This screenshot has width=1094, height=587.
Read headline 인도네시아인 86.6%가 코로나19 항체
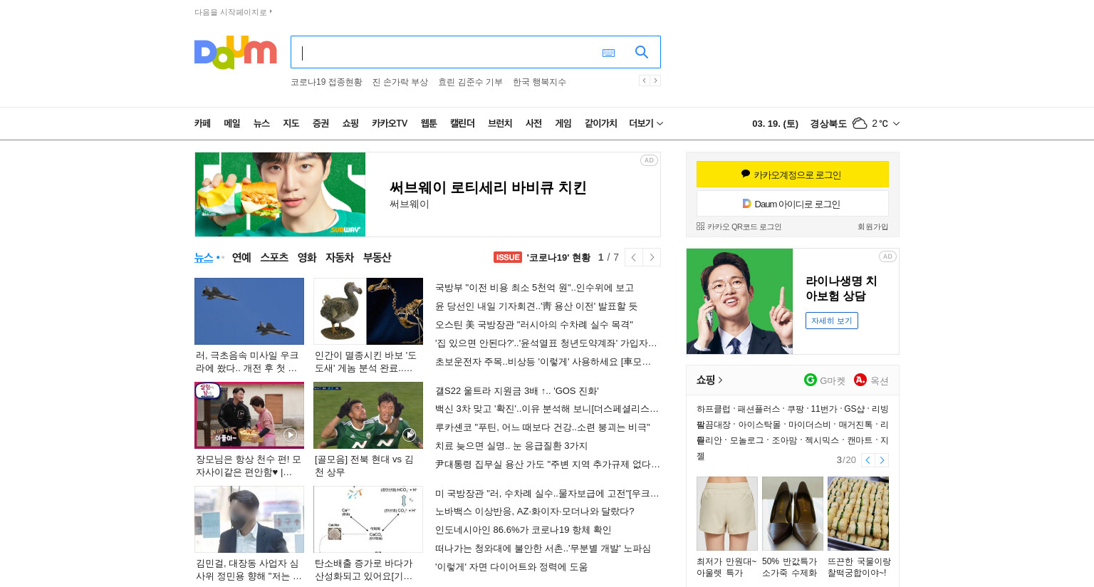click(523, 530)
